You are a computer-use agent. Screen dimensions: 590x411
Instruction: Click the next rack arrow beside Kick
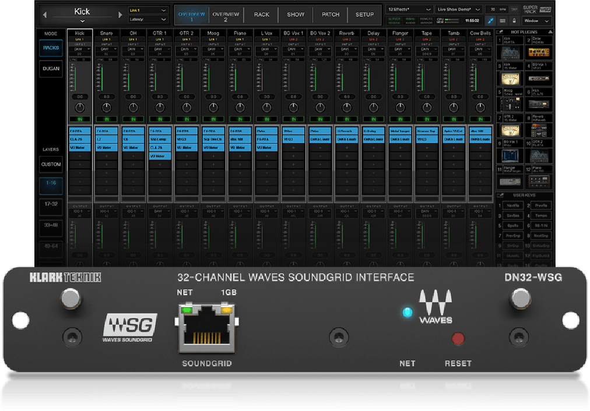[121, 15]
